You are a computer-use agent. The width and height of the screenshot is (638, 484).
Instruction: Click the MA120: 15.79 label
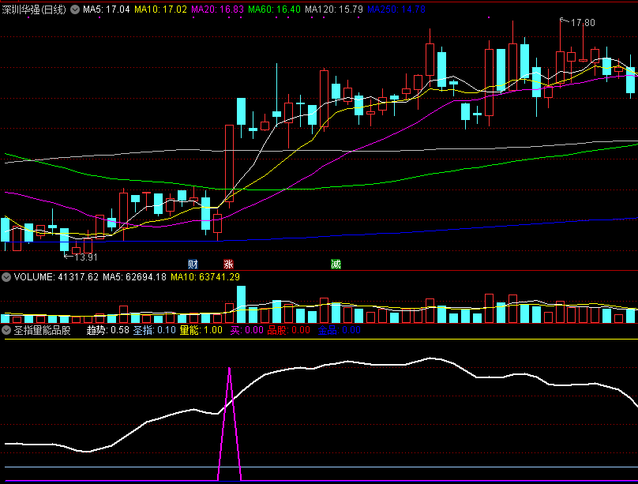(334, 9)
